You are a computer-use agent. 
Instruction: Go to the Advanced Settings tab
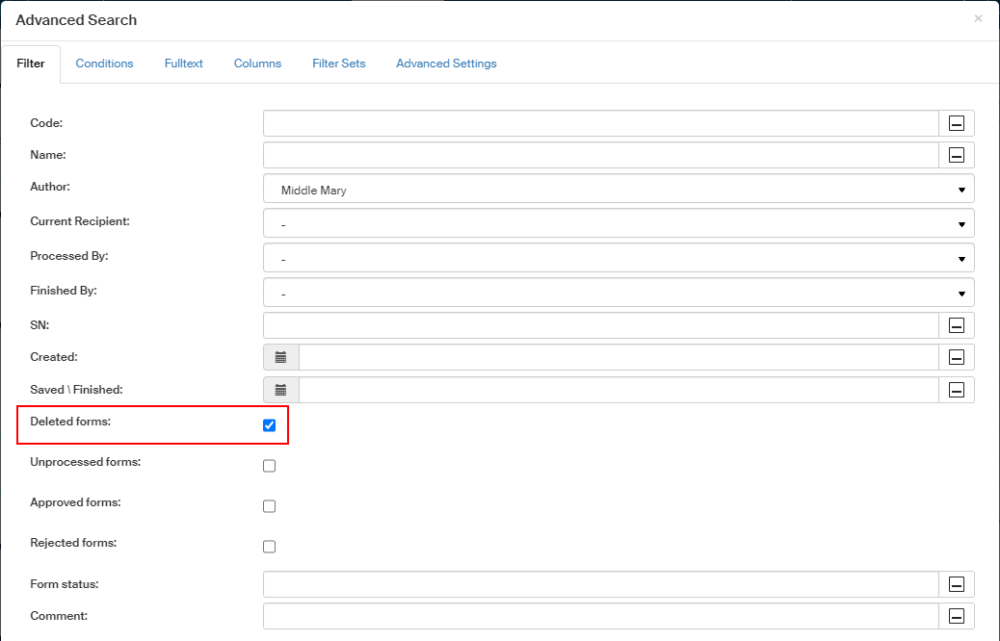coord(446,64)
